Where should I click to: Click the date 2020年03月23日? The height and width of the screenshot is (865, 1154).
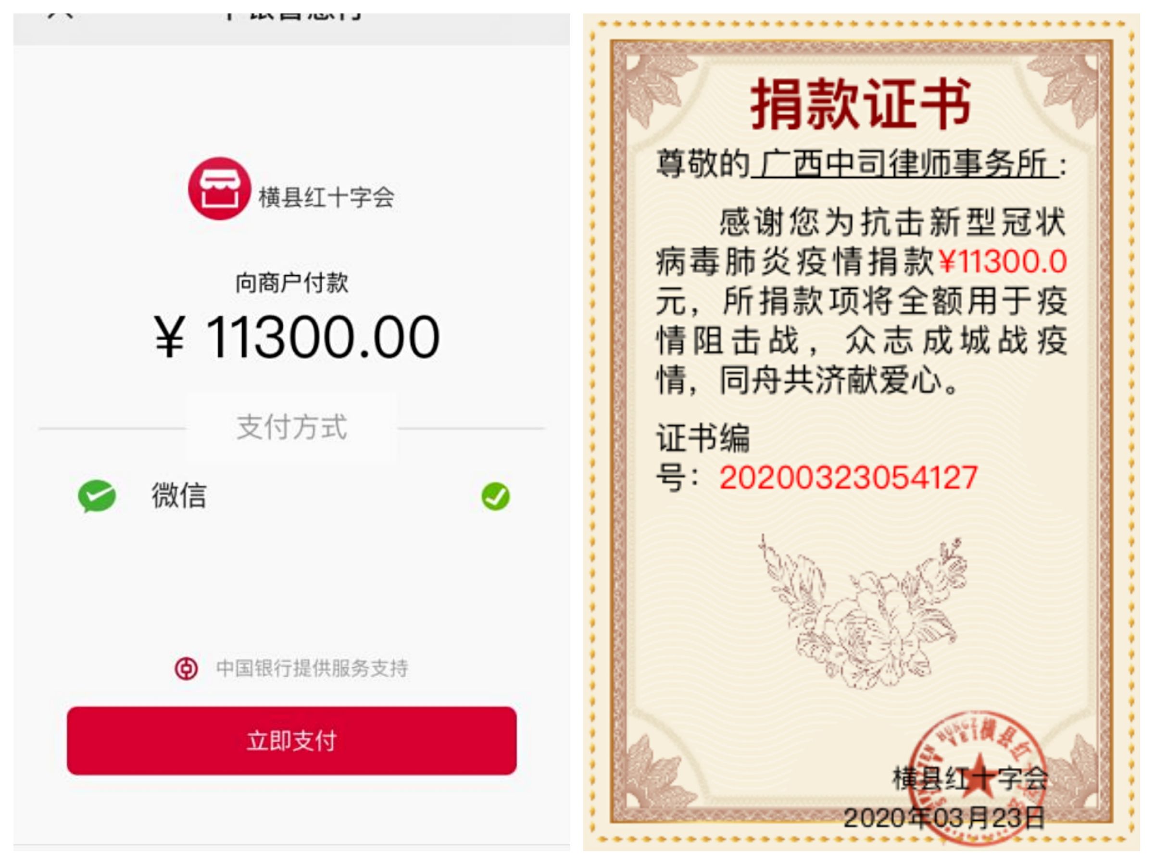(944, 818)
